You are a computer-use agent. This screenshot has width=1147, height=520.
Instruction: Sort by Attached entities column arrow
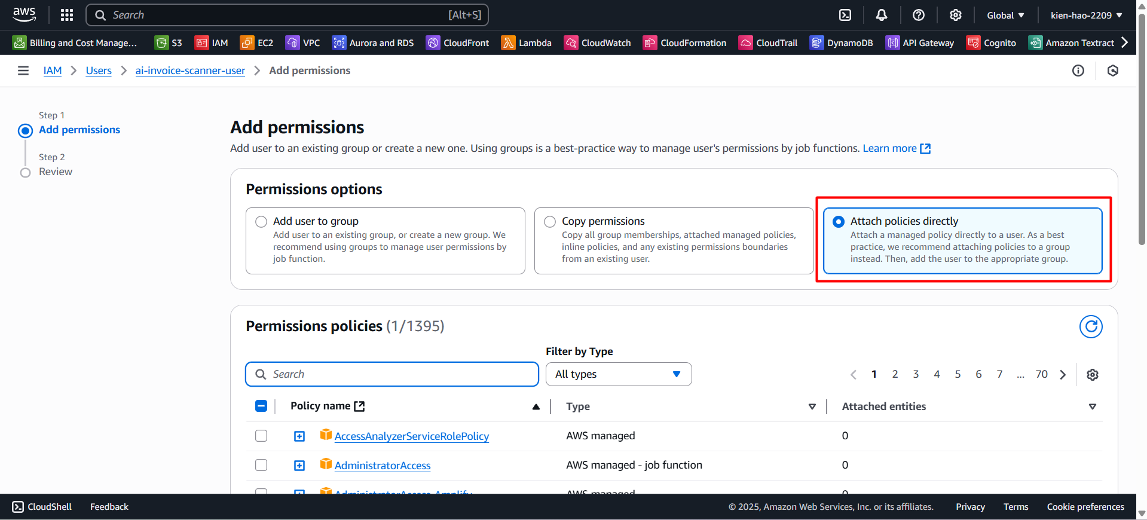(x=1093, y=406)
